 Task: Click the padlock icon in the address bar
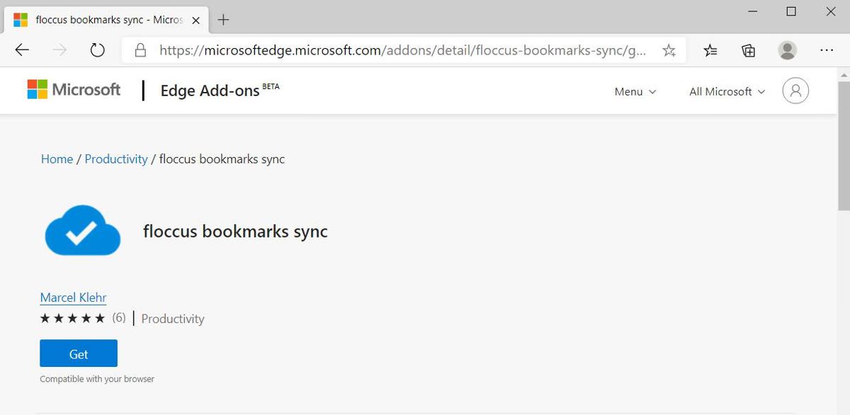142,50
